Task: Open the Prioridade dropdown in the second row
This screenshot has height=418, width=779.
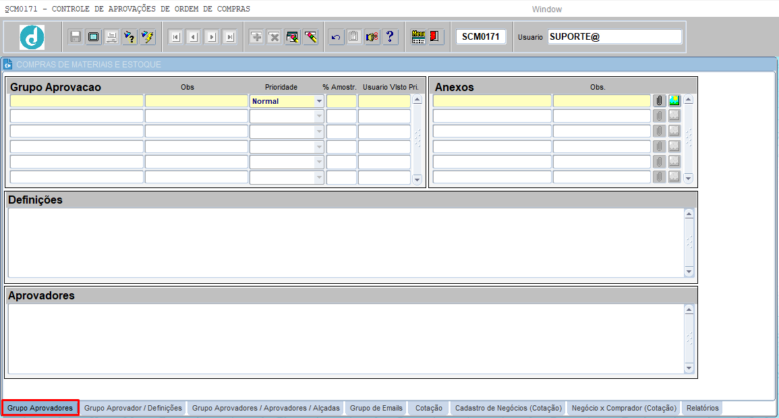Action: [x=319, y=116]
